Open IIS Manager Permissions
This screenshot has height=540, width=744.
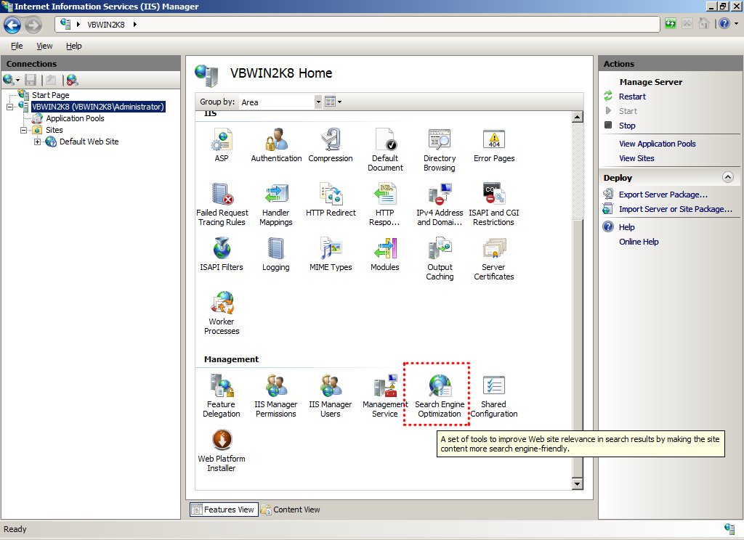(275, 396)
